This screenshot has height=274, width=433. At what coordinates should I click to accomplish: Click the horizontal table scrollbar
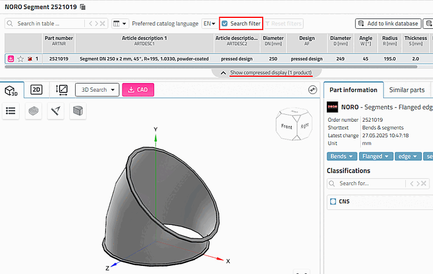[x=211, y=66]
